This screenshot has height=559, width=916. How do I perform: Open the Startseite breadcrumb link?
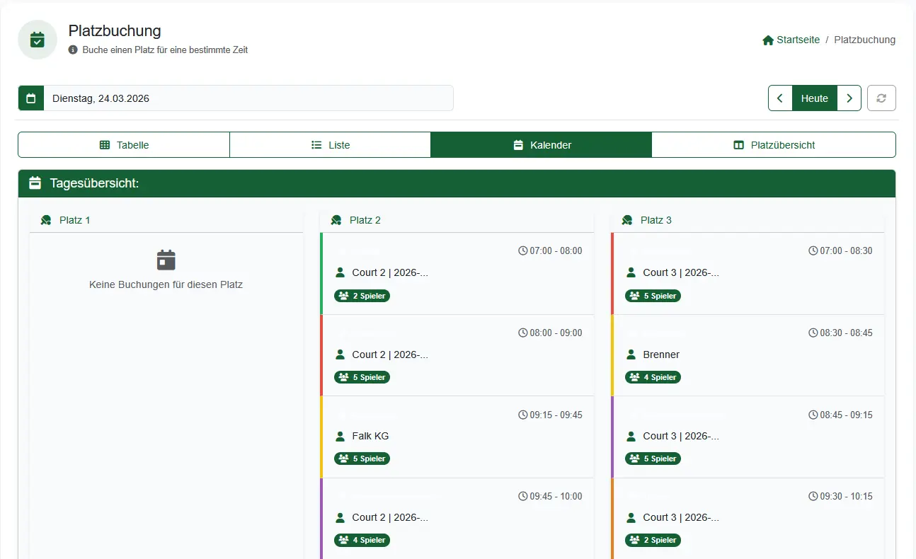(x=798, y=40)
